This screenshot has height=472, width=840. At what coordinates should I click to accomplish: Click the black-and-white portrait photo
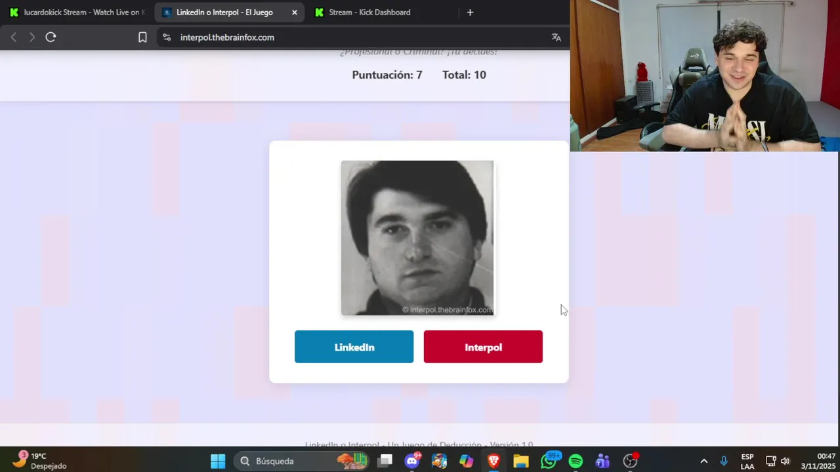(417, 238)
